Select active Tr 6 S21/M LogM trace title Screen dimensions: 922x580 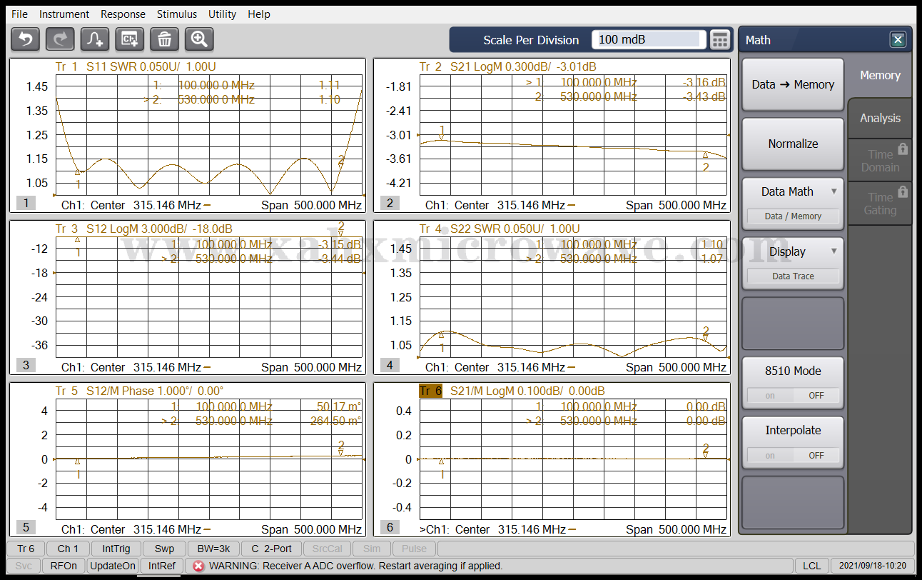point(512,391)
